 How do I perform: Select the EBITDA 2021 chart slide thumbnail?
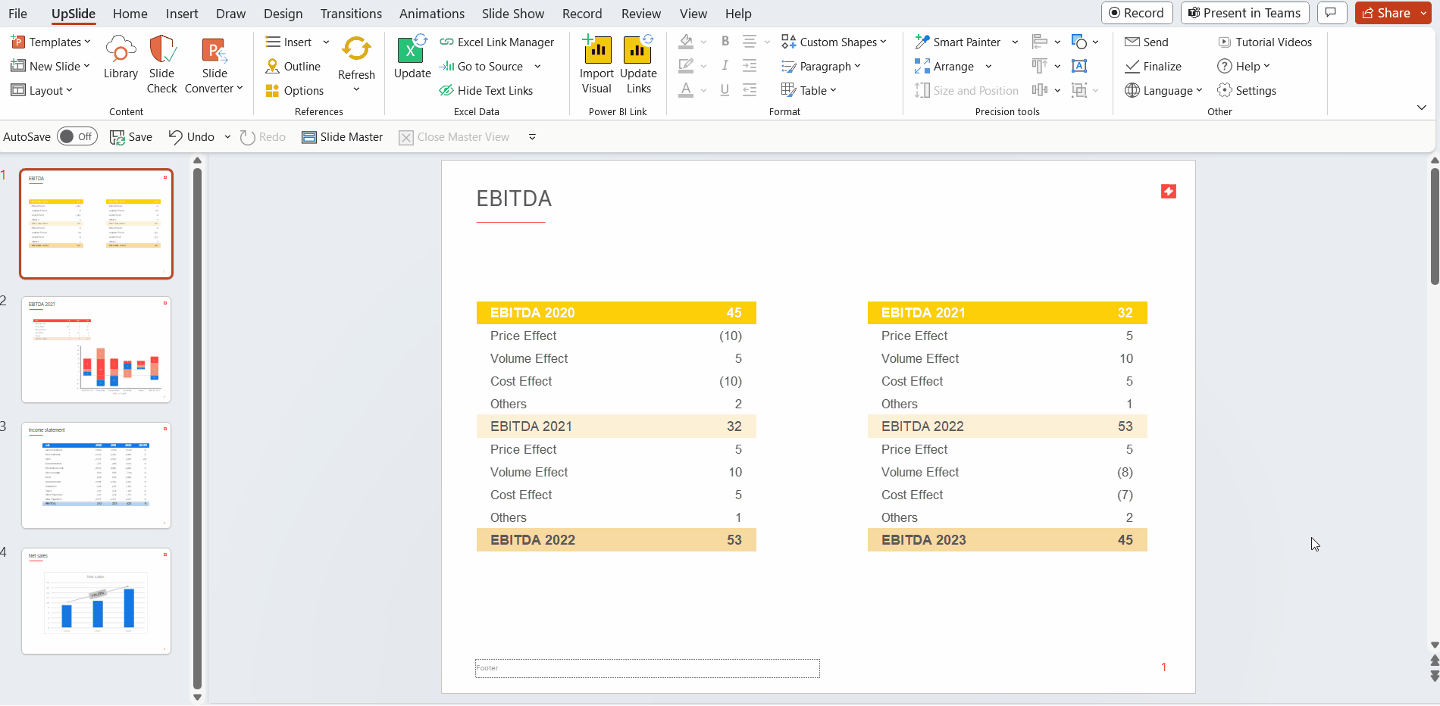coord(96,349)
